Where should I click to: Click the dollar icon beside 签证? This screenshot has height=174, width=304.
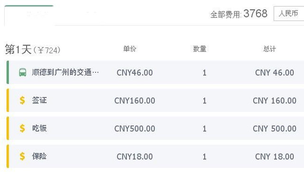[22, 100]
